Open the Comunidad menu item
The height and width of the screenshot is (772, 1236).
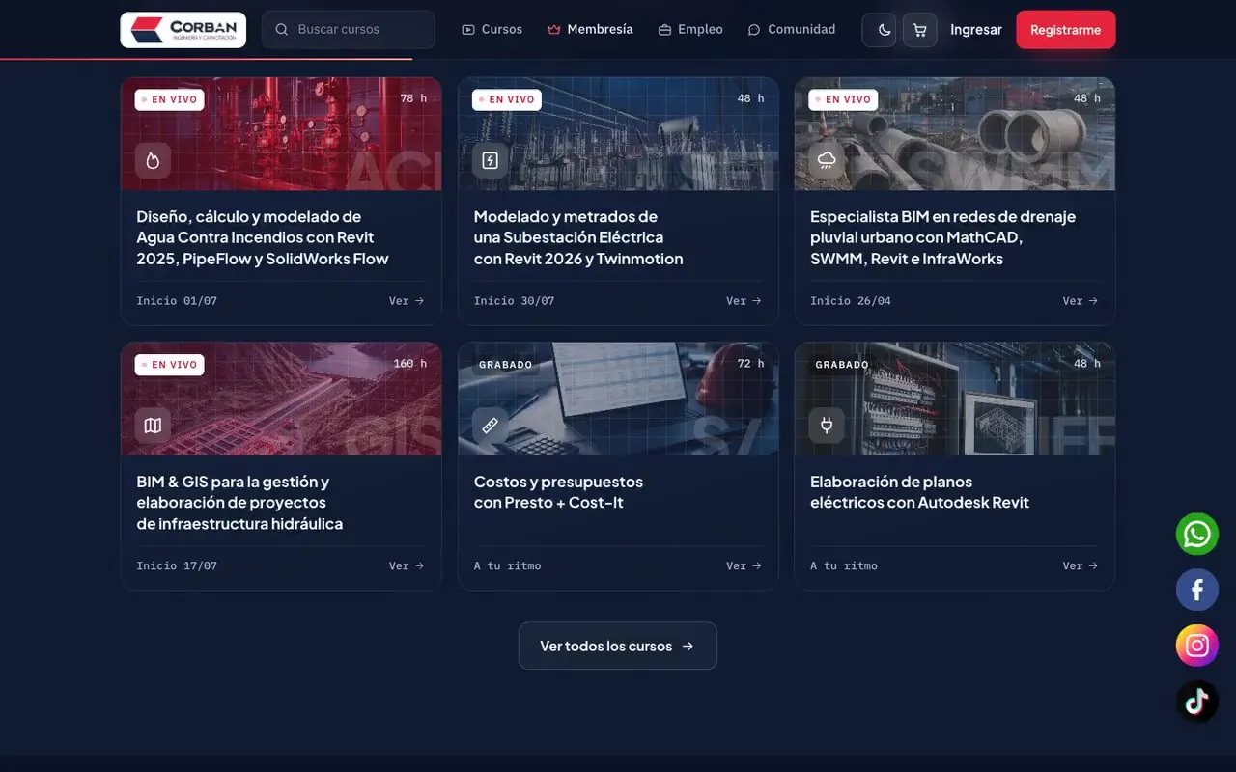tap(792, 30)
